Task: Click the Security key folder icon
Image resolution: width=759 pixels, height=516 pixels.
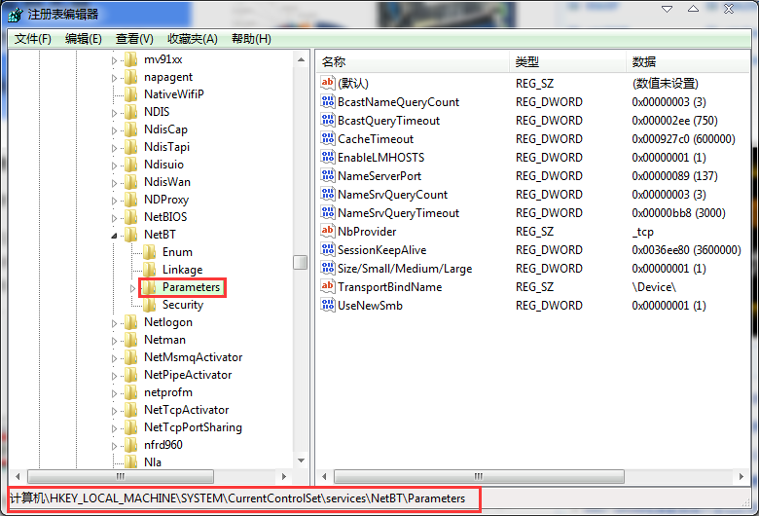Action: click(150, 305)
